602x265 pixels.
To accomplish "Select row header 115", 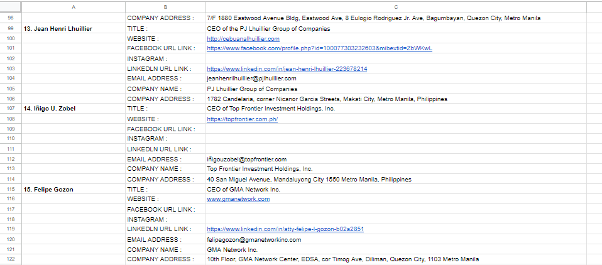I will [x=11, y=190].
